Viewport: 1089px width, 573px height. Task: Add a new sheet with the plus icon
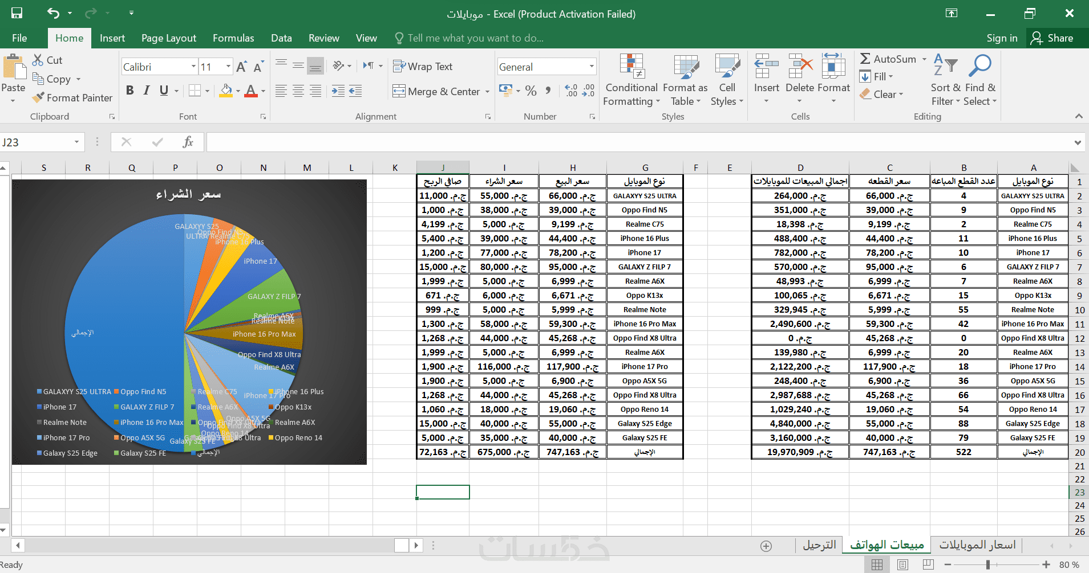[766, 546]
